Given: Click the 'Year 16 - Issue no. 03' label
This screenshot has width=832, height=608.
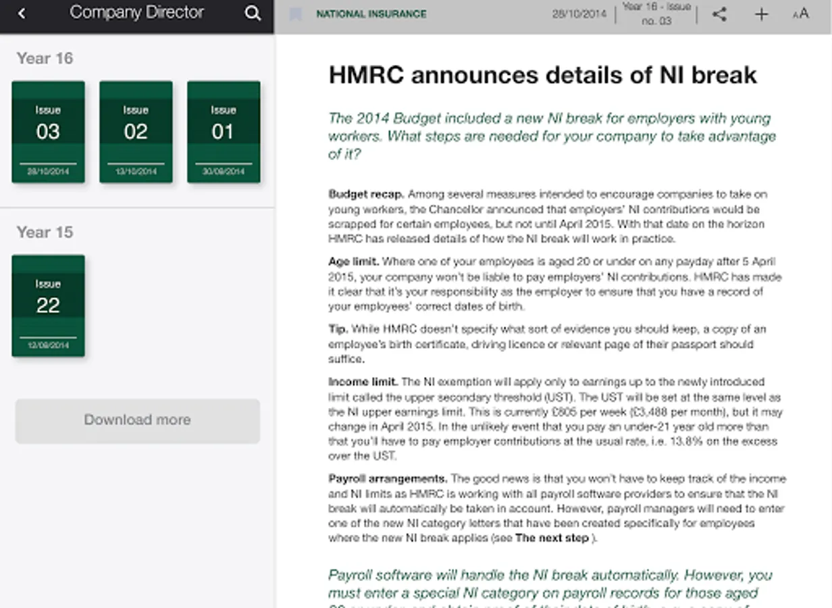Looking at the screenshot, I should pyautogui.click(x=656, y=14).
